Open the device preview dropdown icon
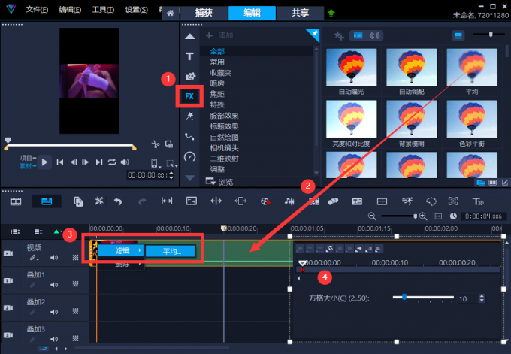The height and width of the screenshot is (354, 511). 156,163
